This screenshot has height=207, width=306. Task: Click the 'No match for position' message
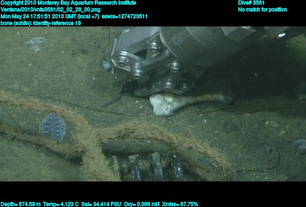262,10
